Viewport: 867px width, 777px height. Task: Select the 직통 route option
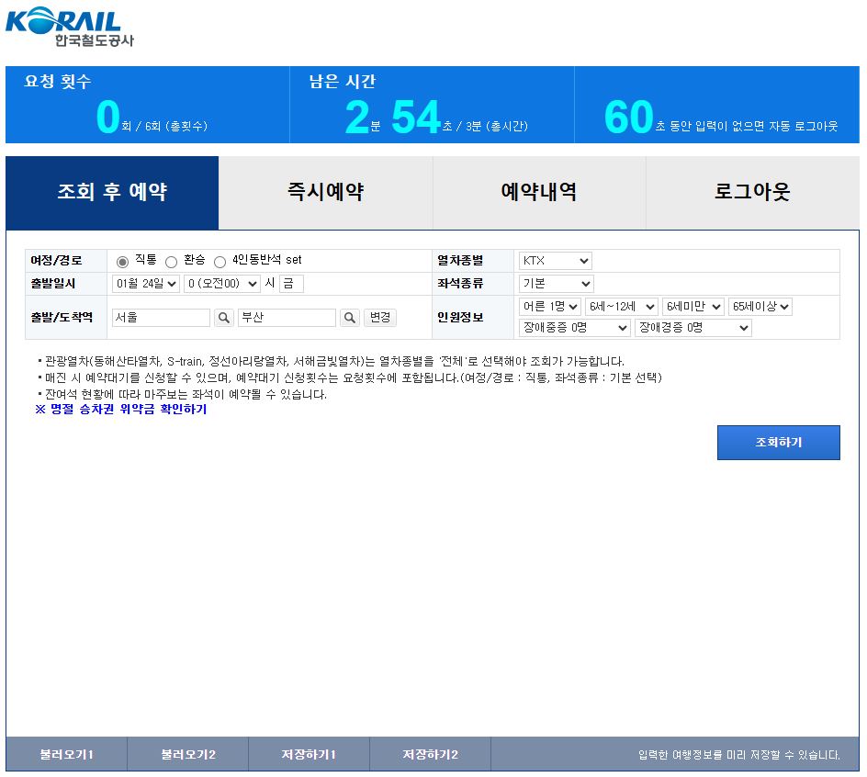pyautogui.click(x=120, y=260)
